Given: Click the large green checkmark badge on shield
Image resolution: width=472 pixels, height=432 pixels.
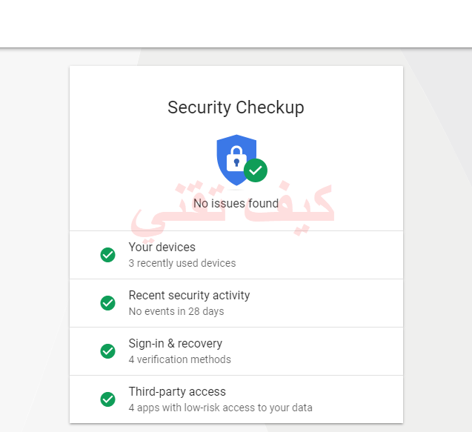Looking at the screenshot, I should tap(256, 170).
